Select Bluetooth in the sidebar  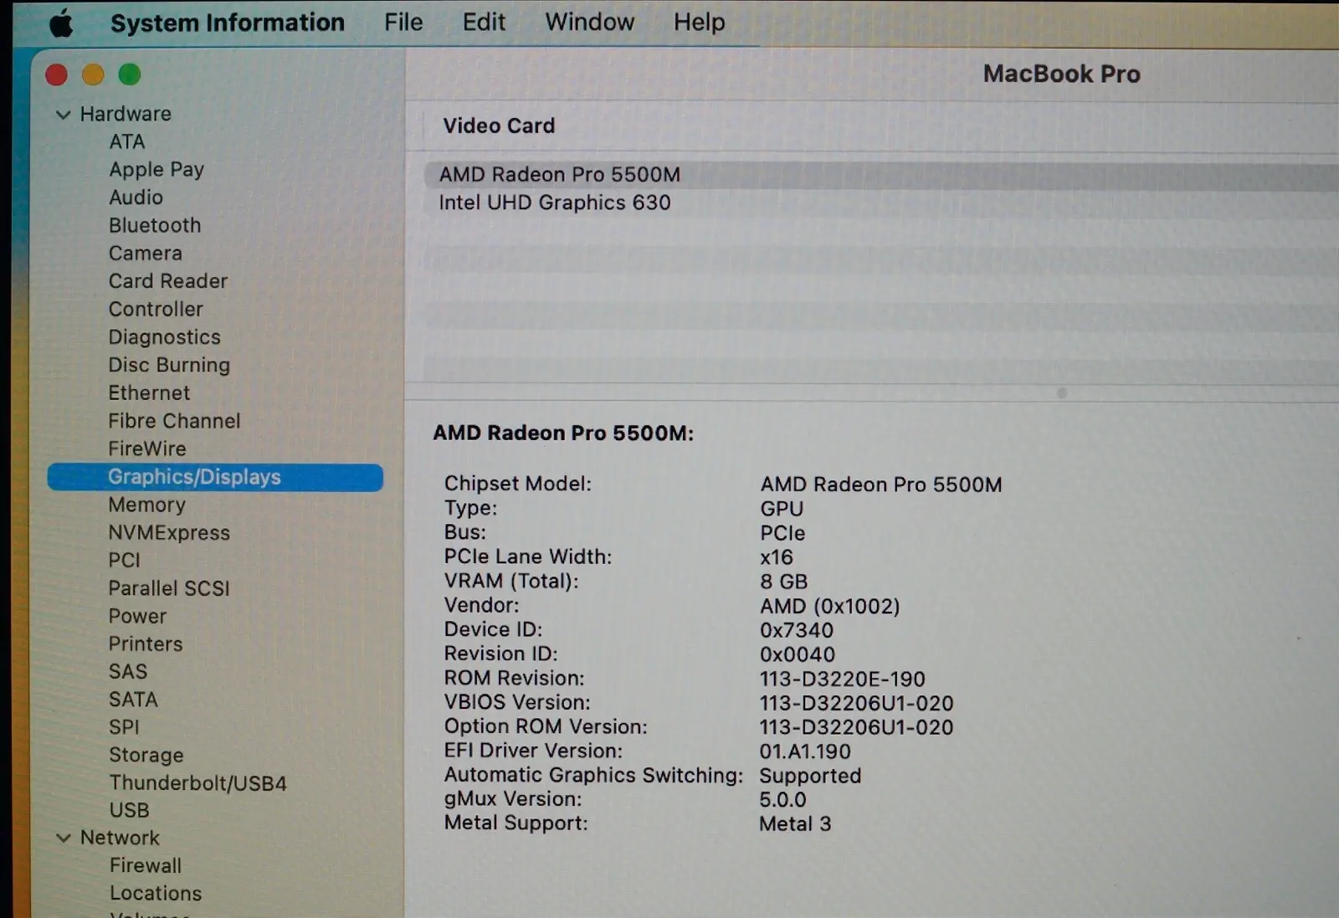155,226
